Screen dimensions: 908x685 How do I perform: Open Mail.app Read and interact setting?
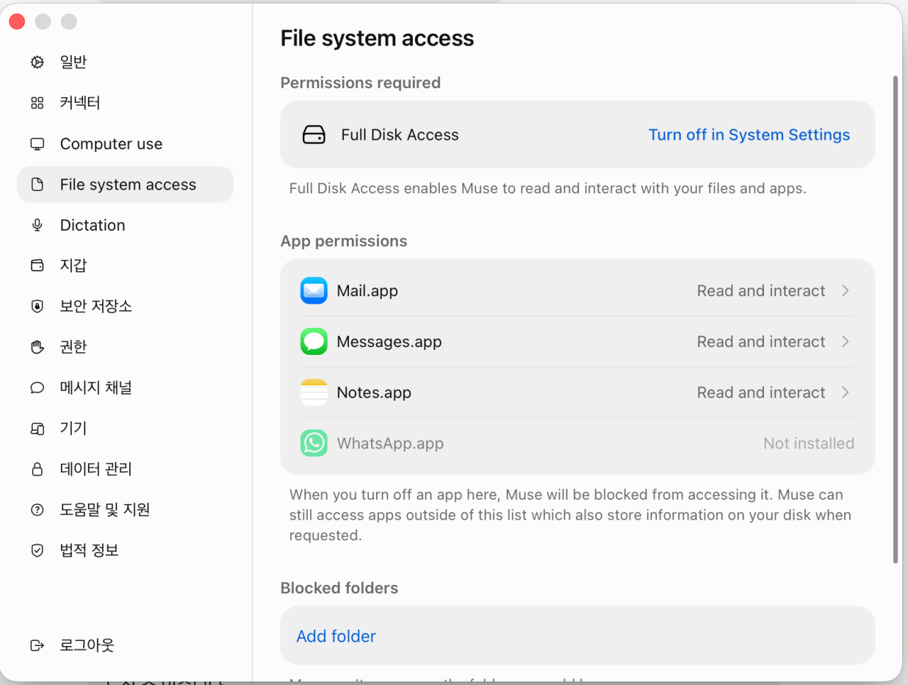(x=761, y=291)
